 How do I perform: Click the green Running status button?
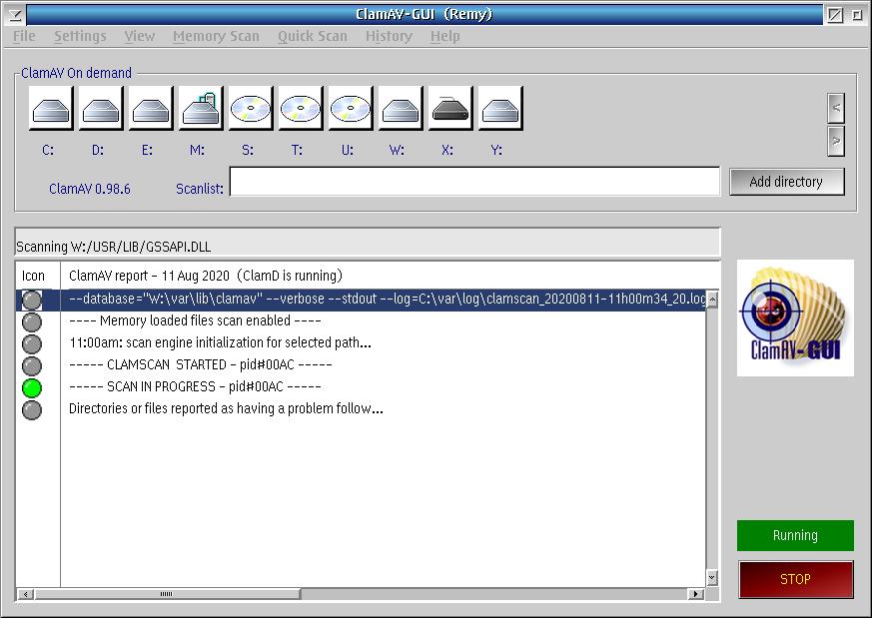coord(795,535)
